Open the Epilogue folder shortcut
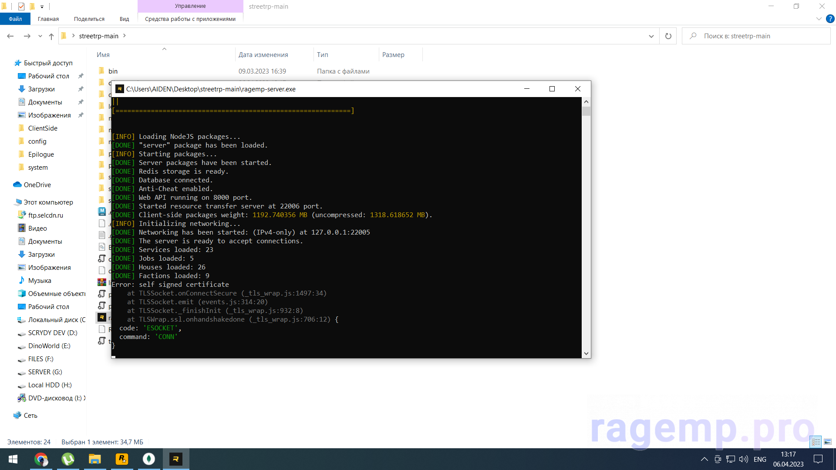The height and width of the screenshot is (470, 836). [x=41, y=154]
